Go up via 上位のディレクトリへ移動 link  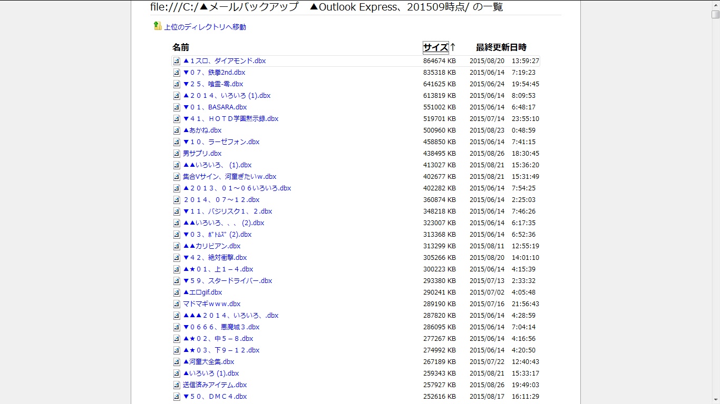[x=205, y=27]
